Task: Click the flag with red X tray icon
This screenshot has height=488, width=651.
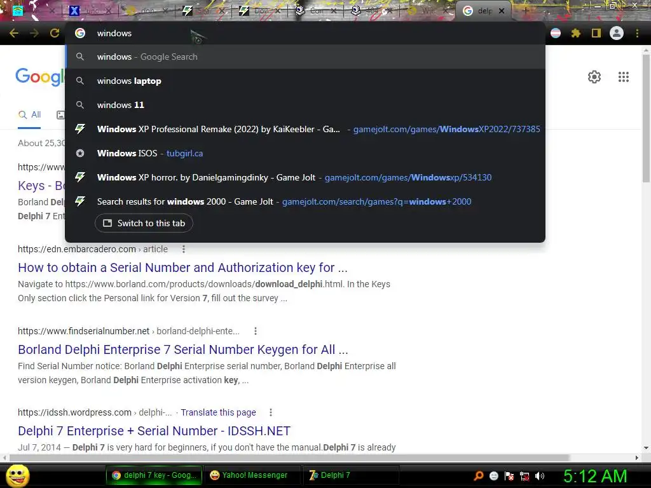Action: pyautogui.click(x=509, y=476)
